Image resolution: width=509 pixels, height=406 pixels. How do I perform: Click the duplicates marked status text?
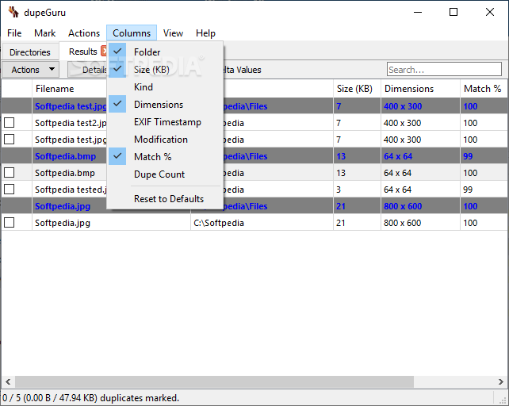tap(91, 398)
